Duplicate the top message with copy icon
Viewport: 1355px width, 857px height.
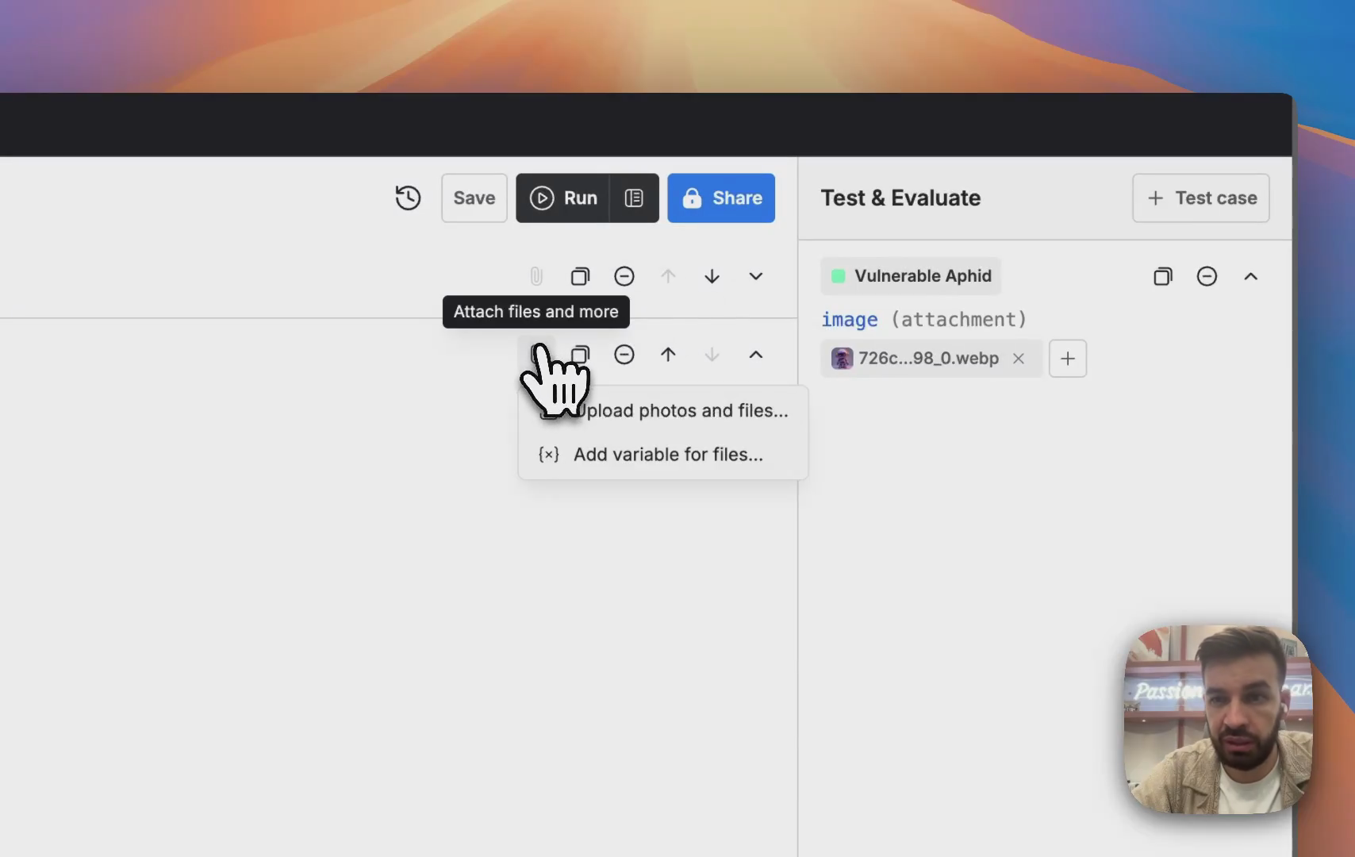580,276
